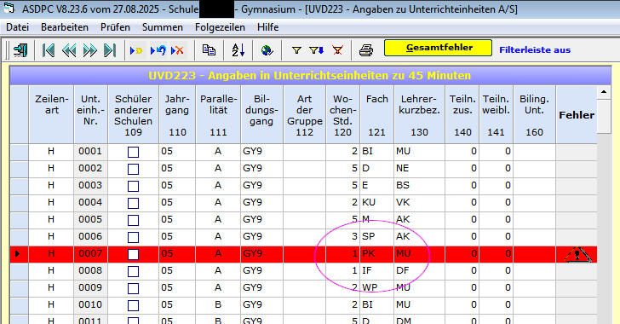Toggle Schüler anderer Schulen checkbox in row 0004
Screen dimensions: 620x324
pyautogui.click(x=133, y=203)
